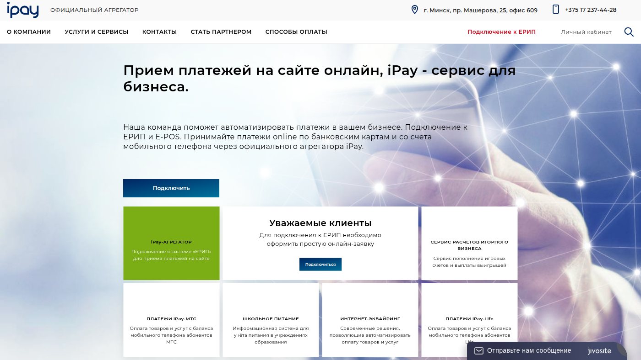Click the Подключиться button in client notice
The image size is (641, 360).
[x=320, y=265]
